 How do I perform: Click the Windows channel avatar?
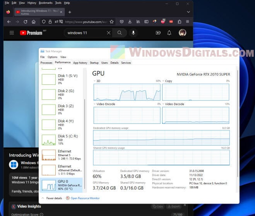tap(14, 165)
